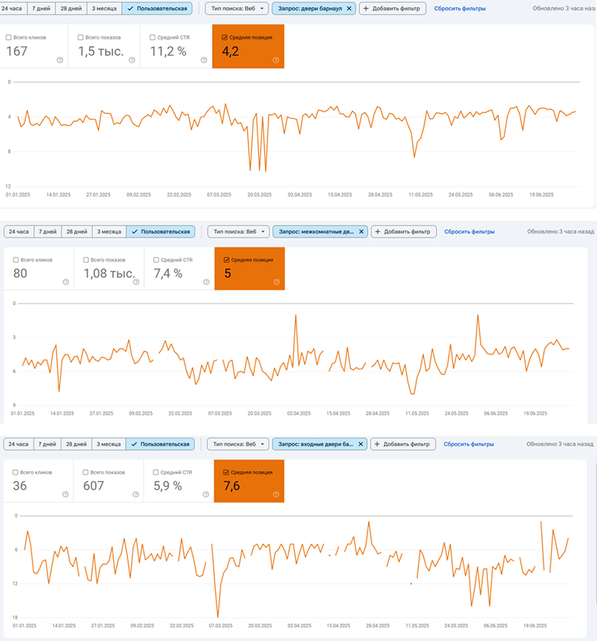Viewport: 597px width, 641px height.
Task: Click help icon on the 167 clicks card
Action: (60, 60)
